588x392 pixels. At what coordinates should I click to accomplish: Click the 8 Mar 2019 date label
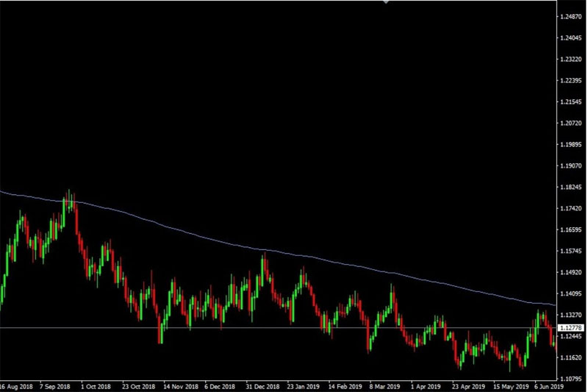[384, 387]
